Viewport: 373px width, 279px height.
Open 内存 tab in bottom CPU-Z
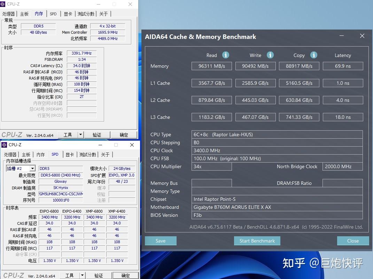[40, 155]
